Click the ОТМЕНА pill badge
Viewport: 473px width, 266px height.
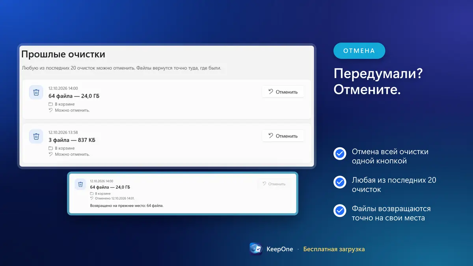pyautogui.click(x=359, y=51)
